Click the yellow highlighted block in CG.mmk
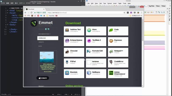Screen dimensions: 172x96 coord(155,33)
